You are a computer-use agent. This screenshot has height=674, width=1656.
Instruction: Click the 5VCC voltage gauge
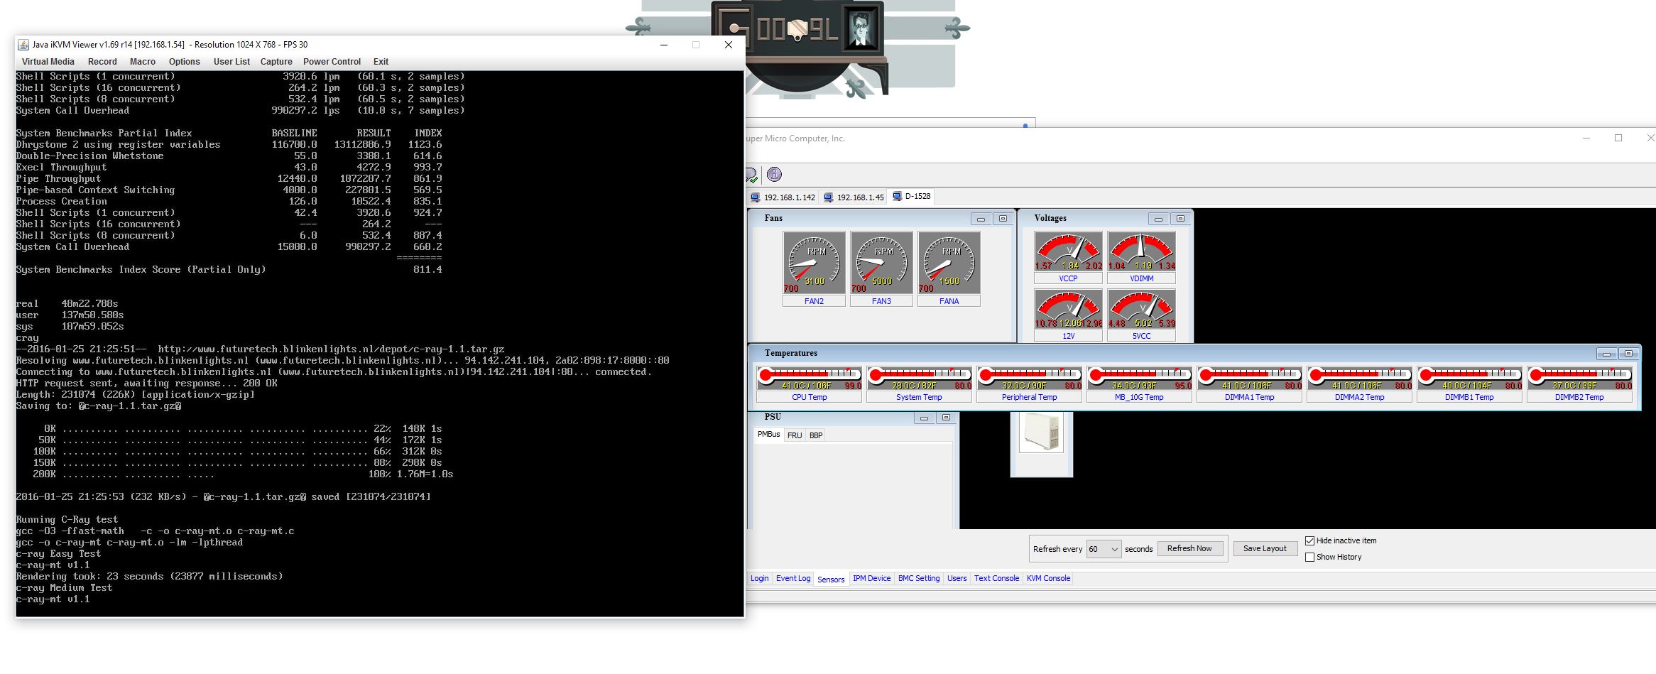pos(1141,309)
